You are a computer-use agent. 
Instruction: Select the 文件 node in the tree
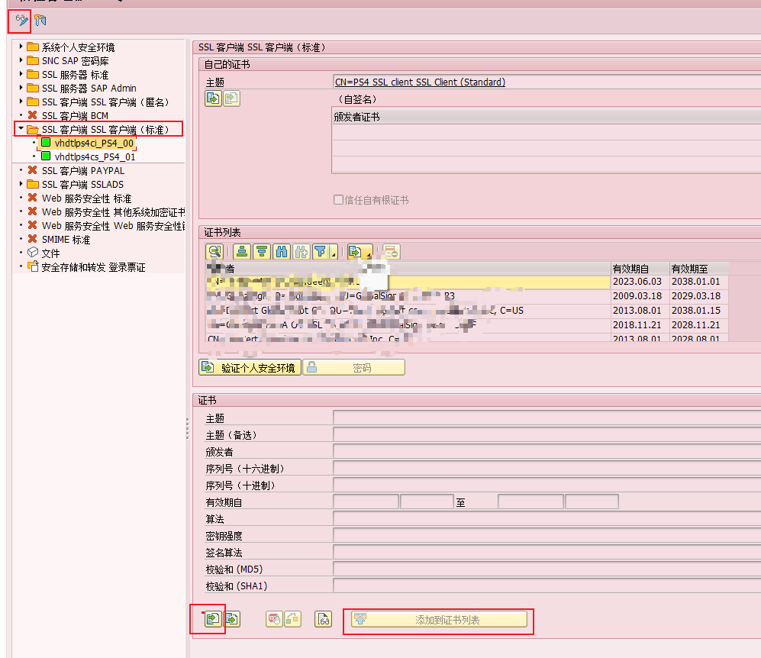coord(50,253)
